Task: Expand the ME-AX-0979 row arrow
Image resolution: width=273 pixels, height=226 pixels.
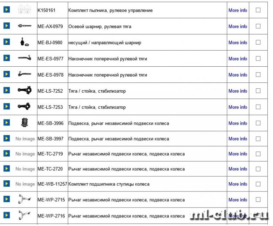Action: coord(7,26)
